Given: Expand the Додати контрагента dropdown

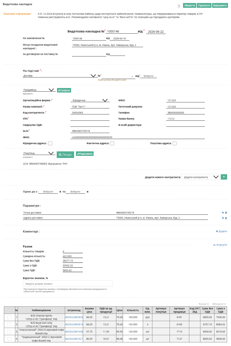Looking at the screenshot, I should click(201, 177).
